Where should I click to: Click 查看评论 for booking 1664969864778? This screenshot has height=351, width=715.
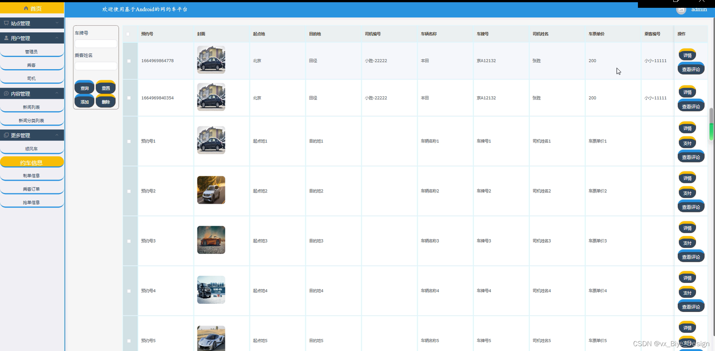point(691,69)
